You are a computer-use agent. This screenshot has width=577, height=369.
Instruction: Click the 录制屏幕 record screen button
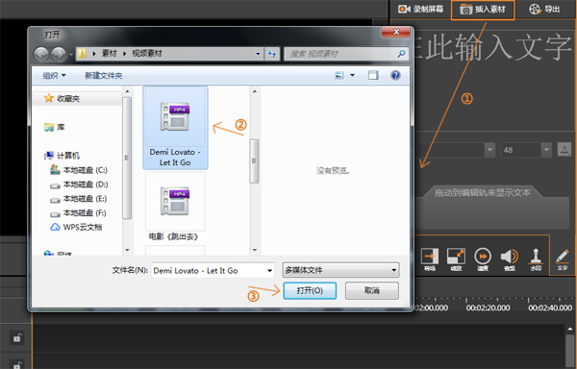420,10
